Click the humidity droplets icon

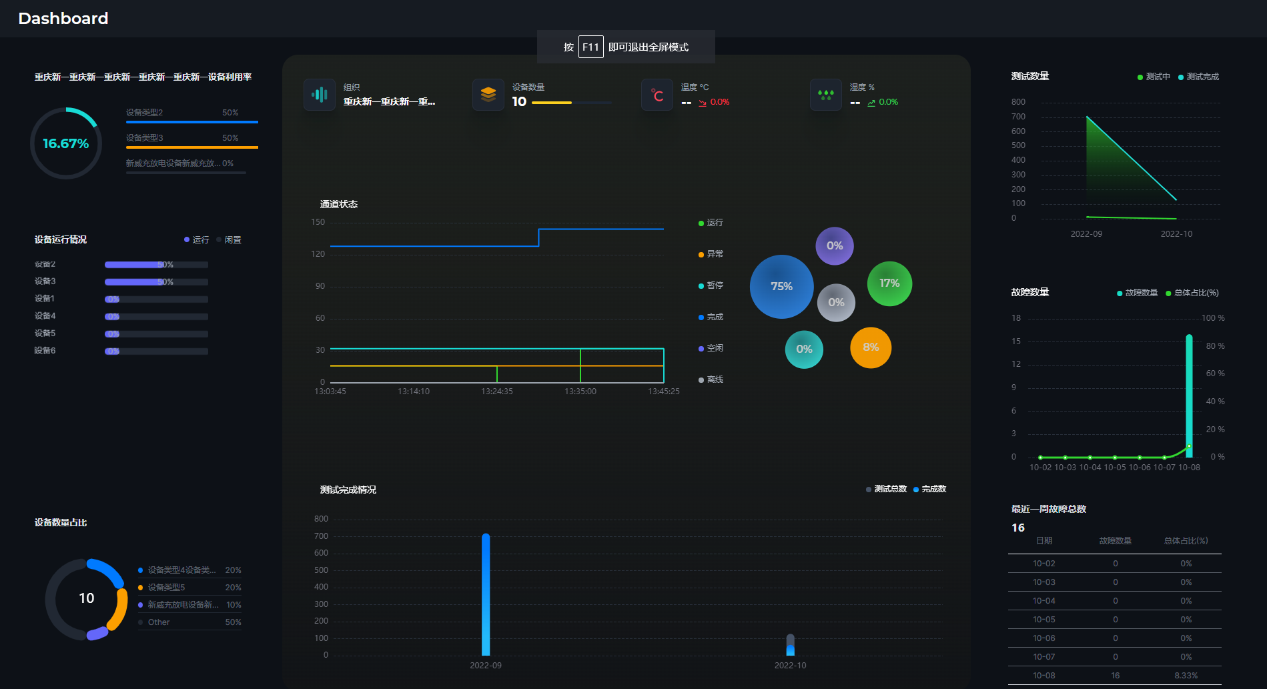826,95
